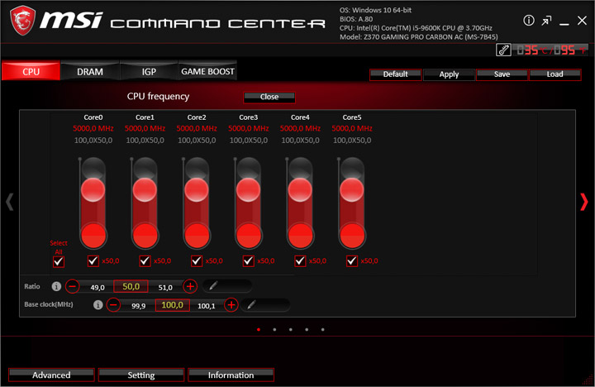The width and height of the screenshot is (595, 387).
Task: Go to next panel with right arrow
Action: (x=584, y=202)
